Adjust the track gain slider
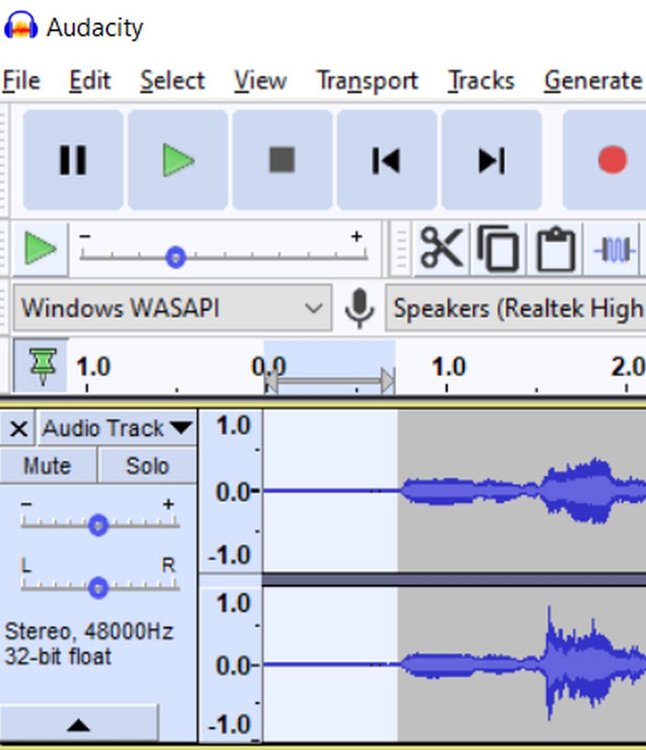 [98, 525]
